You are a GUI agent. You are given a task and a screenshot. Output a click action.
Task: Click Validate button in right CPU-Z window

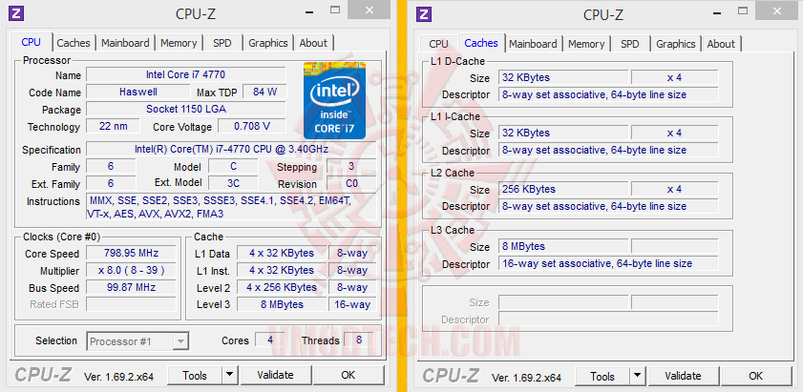pyautogui.click(x=683, y=377)
